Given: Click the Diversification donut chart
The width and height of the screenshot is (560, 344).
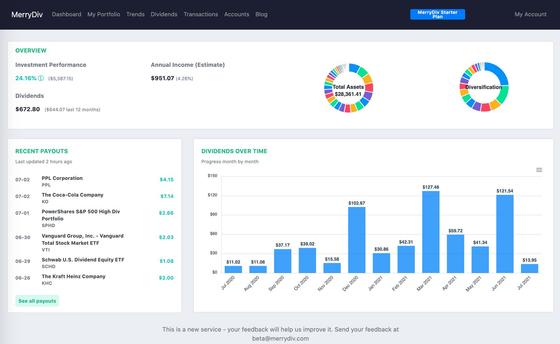Looking at the screenshot, I should point(484,87).
